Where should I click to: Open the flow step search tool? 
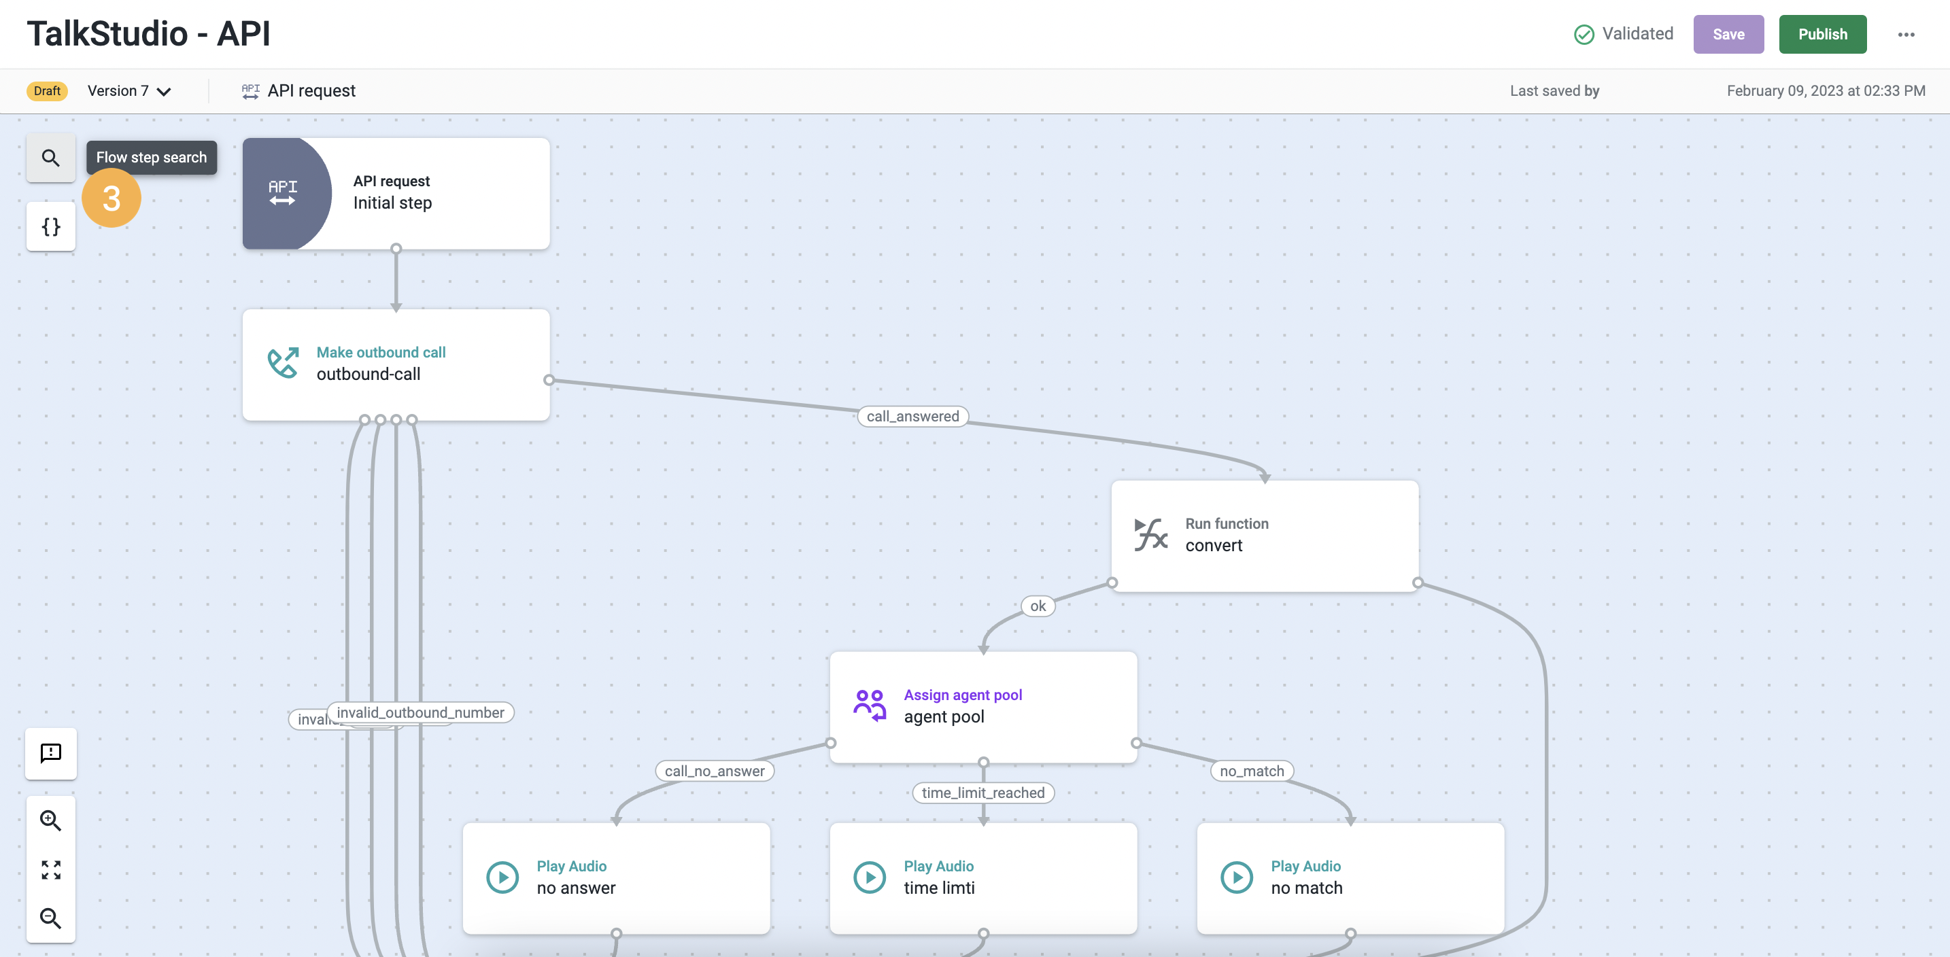[51, 158]
